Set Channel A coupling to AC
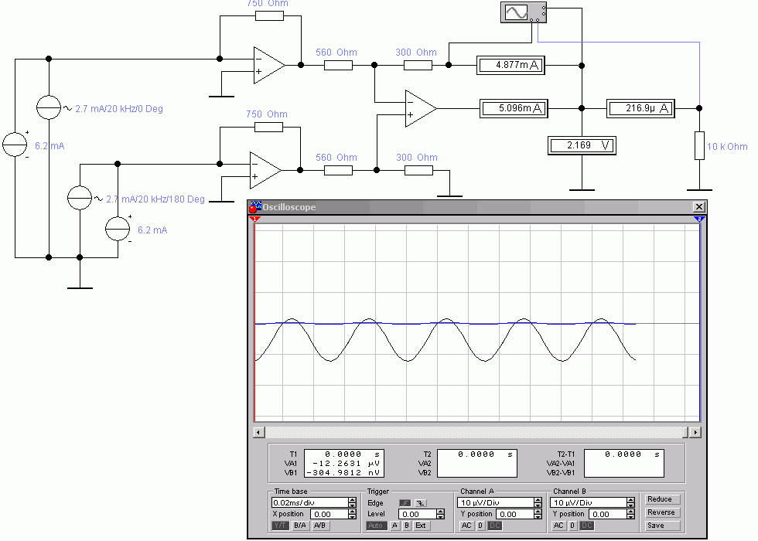The height and width of the screenshot is (541, 758). pyautogui.click(x=466, y=526)
